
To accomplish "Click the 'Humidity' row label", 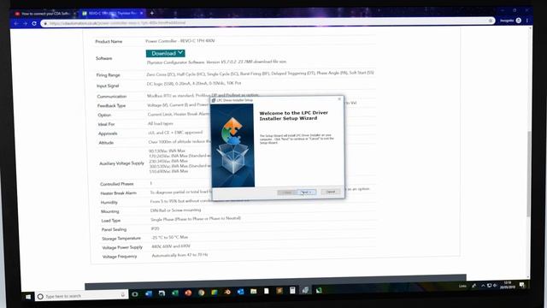I will pyautogui.click(x=109, y=203).
